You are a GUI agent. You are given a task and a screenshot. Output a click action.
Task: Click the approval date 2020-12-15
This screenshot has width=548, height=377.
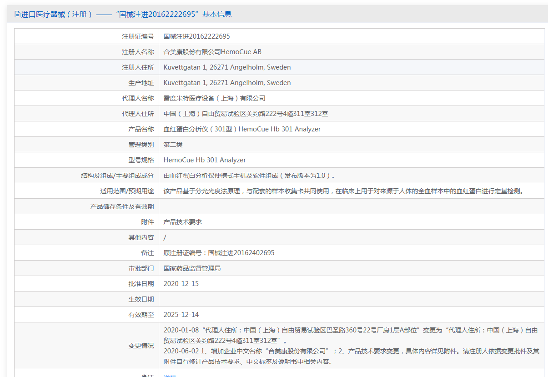pos(181,284)
